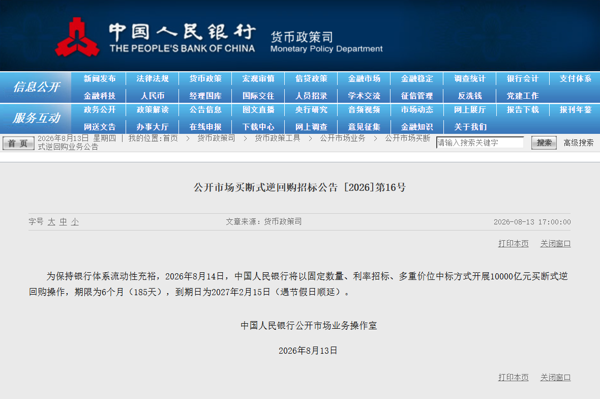
Task: Go to 报告下载 section
Action: click(x=522, y=109)
